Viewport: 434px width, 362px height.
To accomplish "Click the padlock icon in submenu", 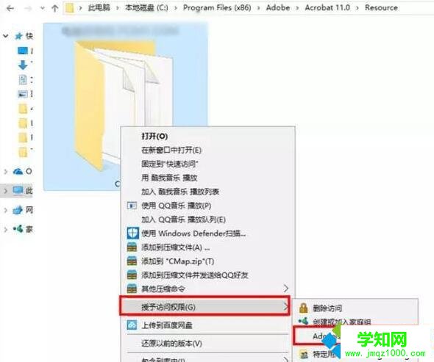I will coord(303,308).
